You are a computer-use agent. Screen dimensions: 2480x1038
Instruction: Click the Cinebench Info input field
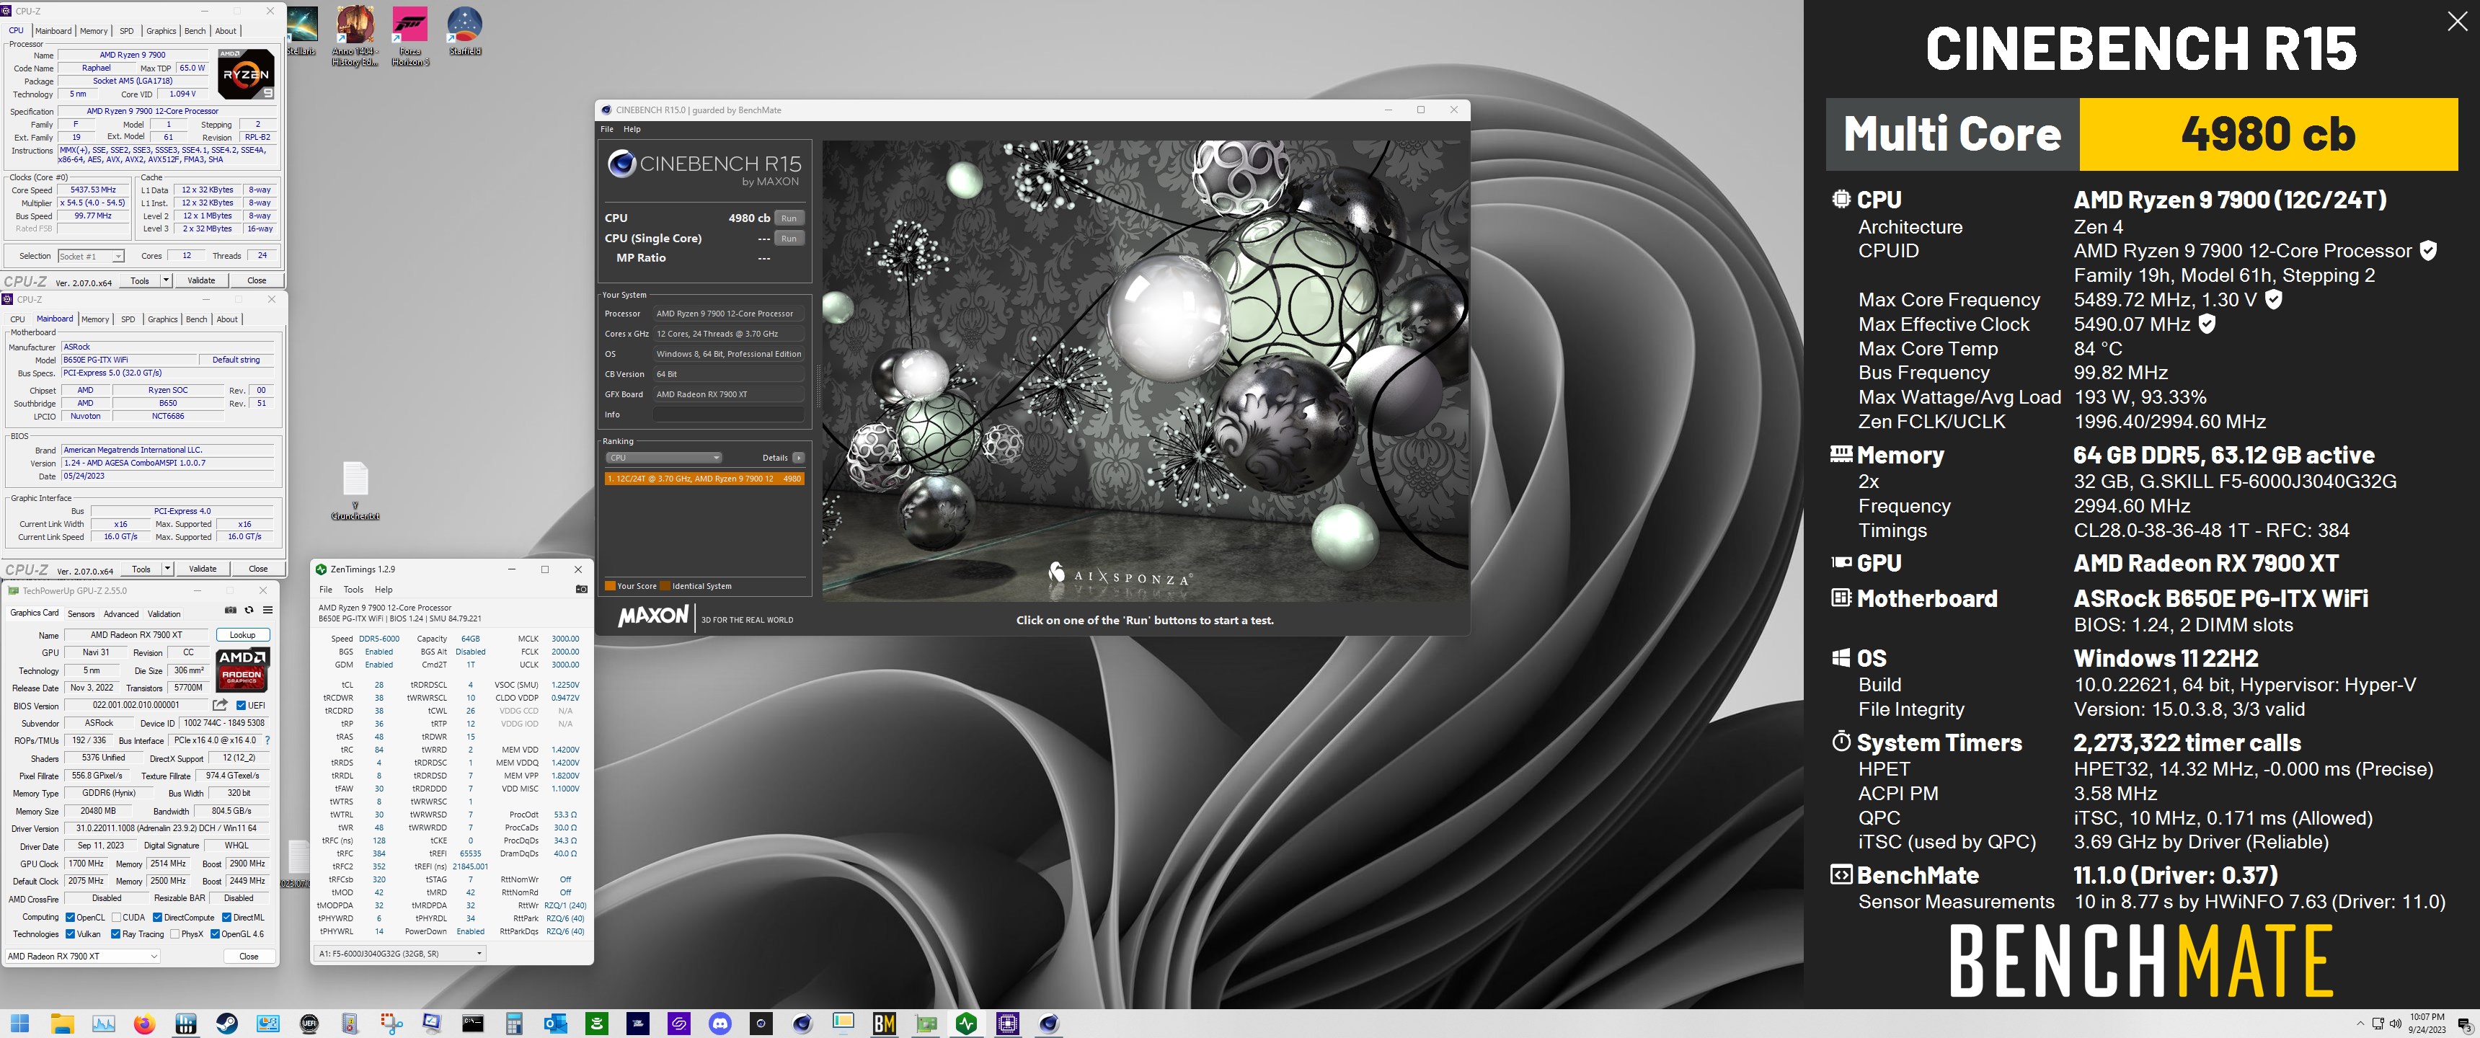pos(729,414)
